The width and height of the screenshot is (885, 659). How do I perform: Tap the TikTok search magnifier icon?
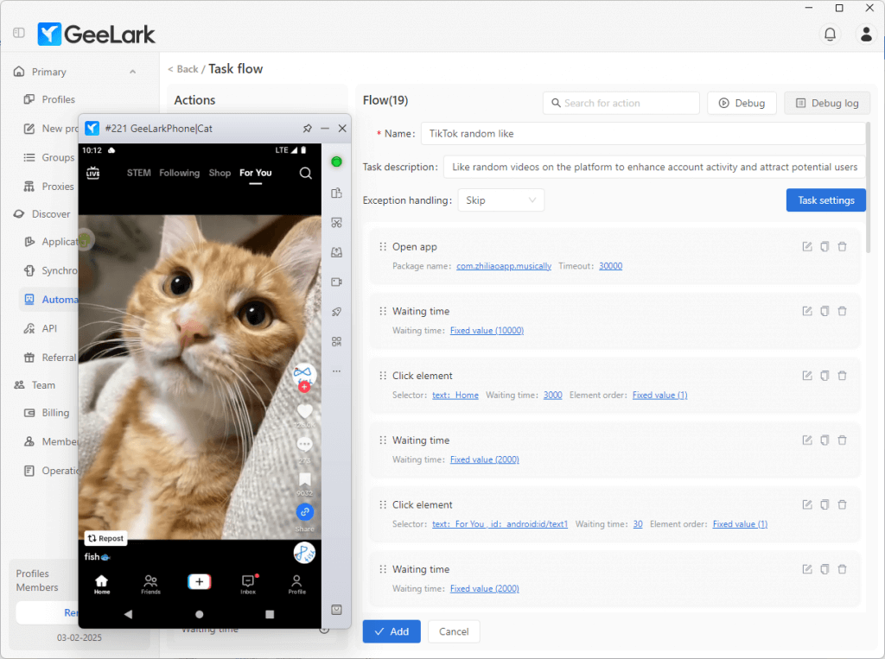(305, 173)
